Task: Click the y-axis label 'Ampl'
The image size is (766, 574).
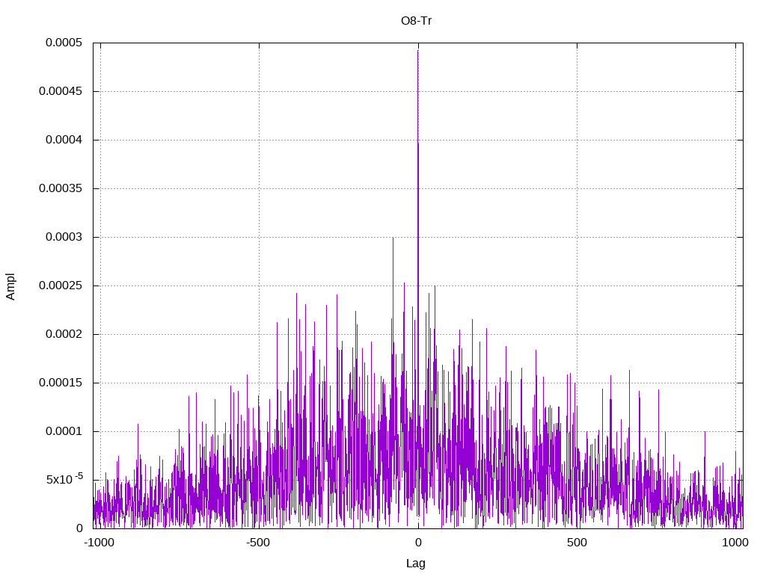Action: tap(10, 286)
